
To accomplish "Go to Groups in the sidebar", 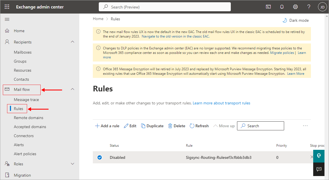I will 20,61.
